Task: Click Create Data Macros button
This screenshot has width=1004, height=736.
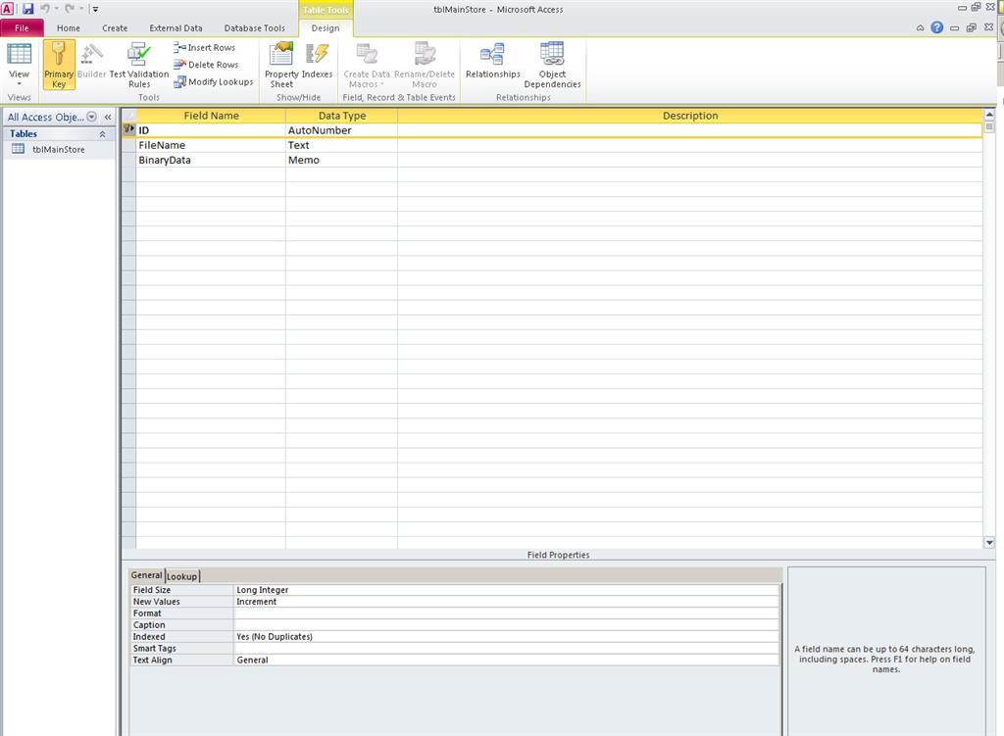Action: click(x=367, y=65)
